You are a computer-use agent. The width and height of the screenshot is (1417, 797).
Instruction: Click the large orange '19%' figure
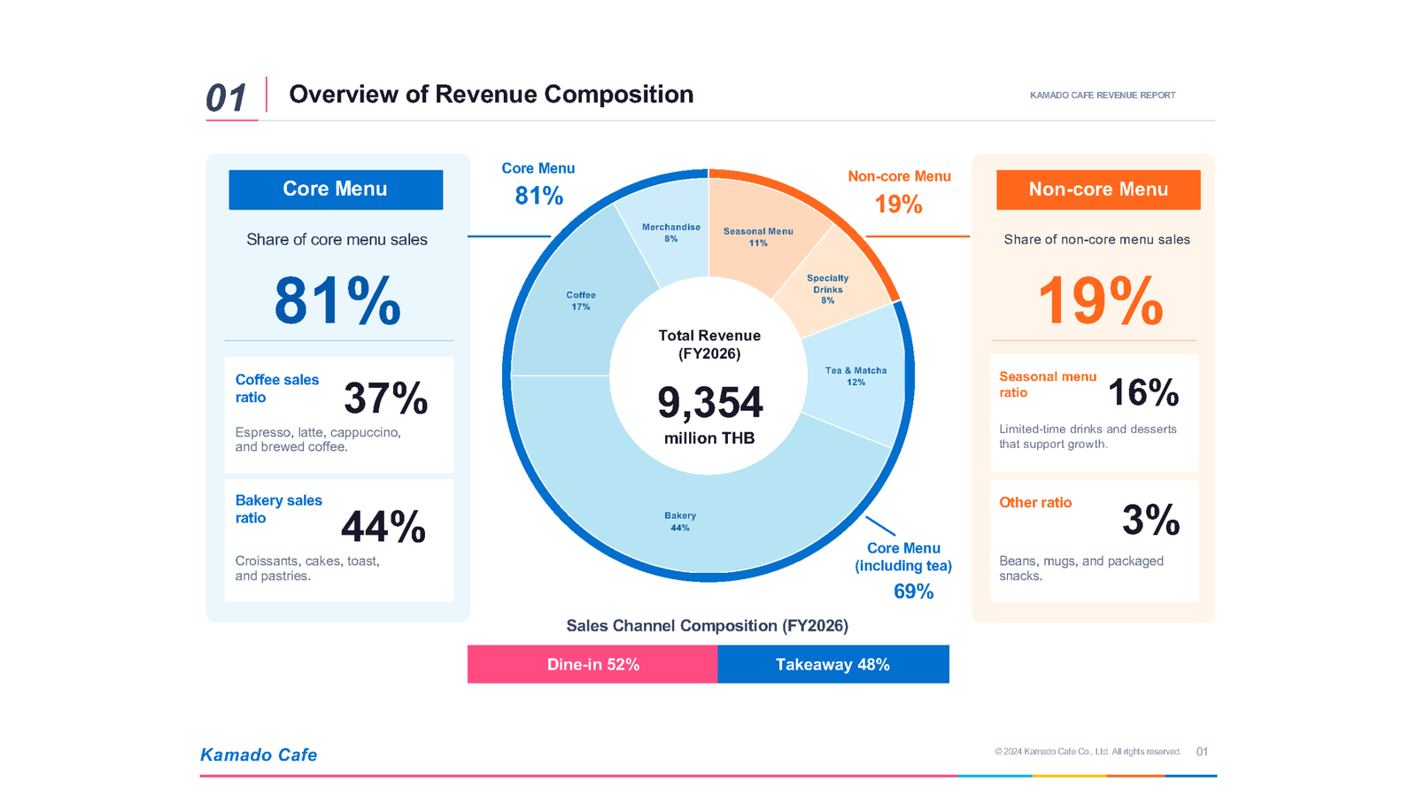pyautogui.click(x=1100, y=301)
